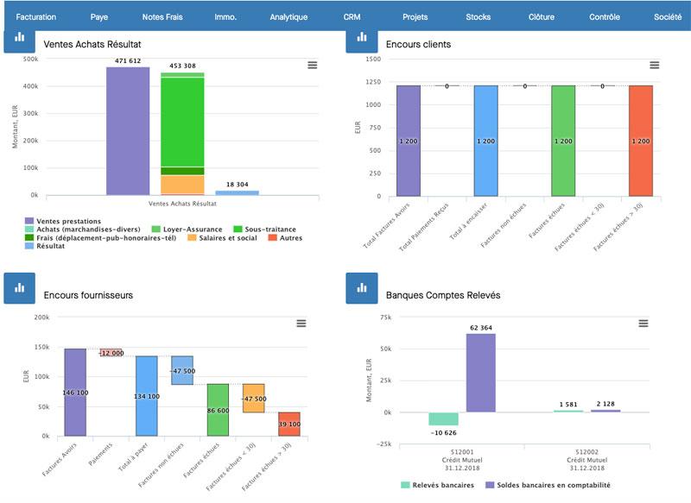Toggle Ventes prestations legend series
The width and height of the screenshot is (691, 503).
[x=69, y=221]
